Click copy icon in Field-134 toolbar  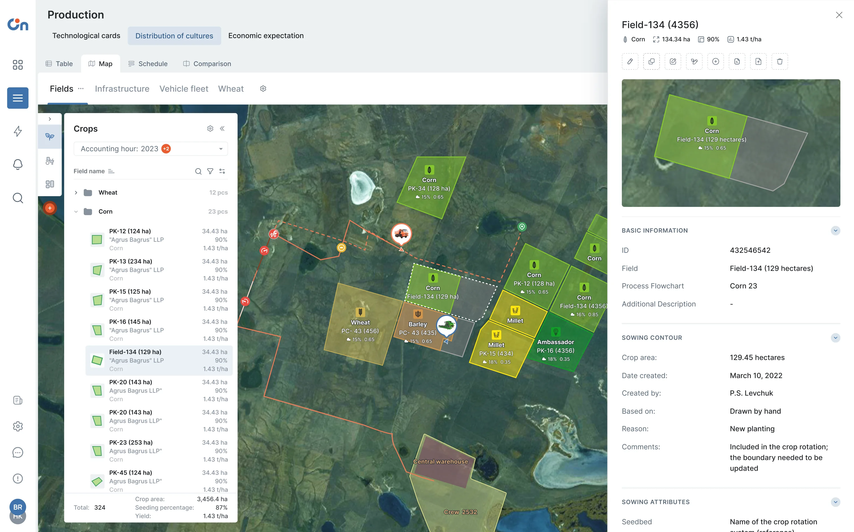[x=652, y=62]
